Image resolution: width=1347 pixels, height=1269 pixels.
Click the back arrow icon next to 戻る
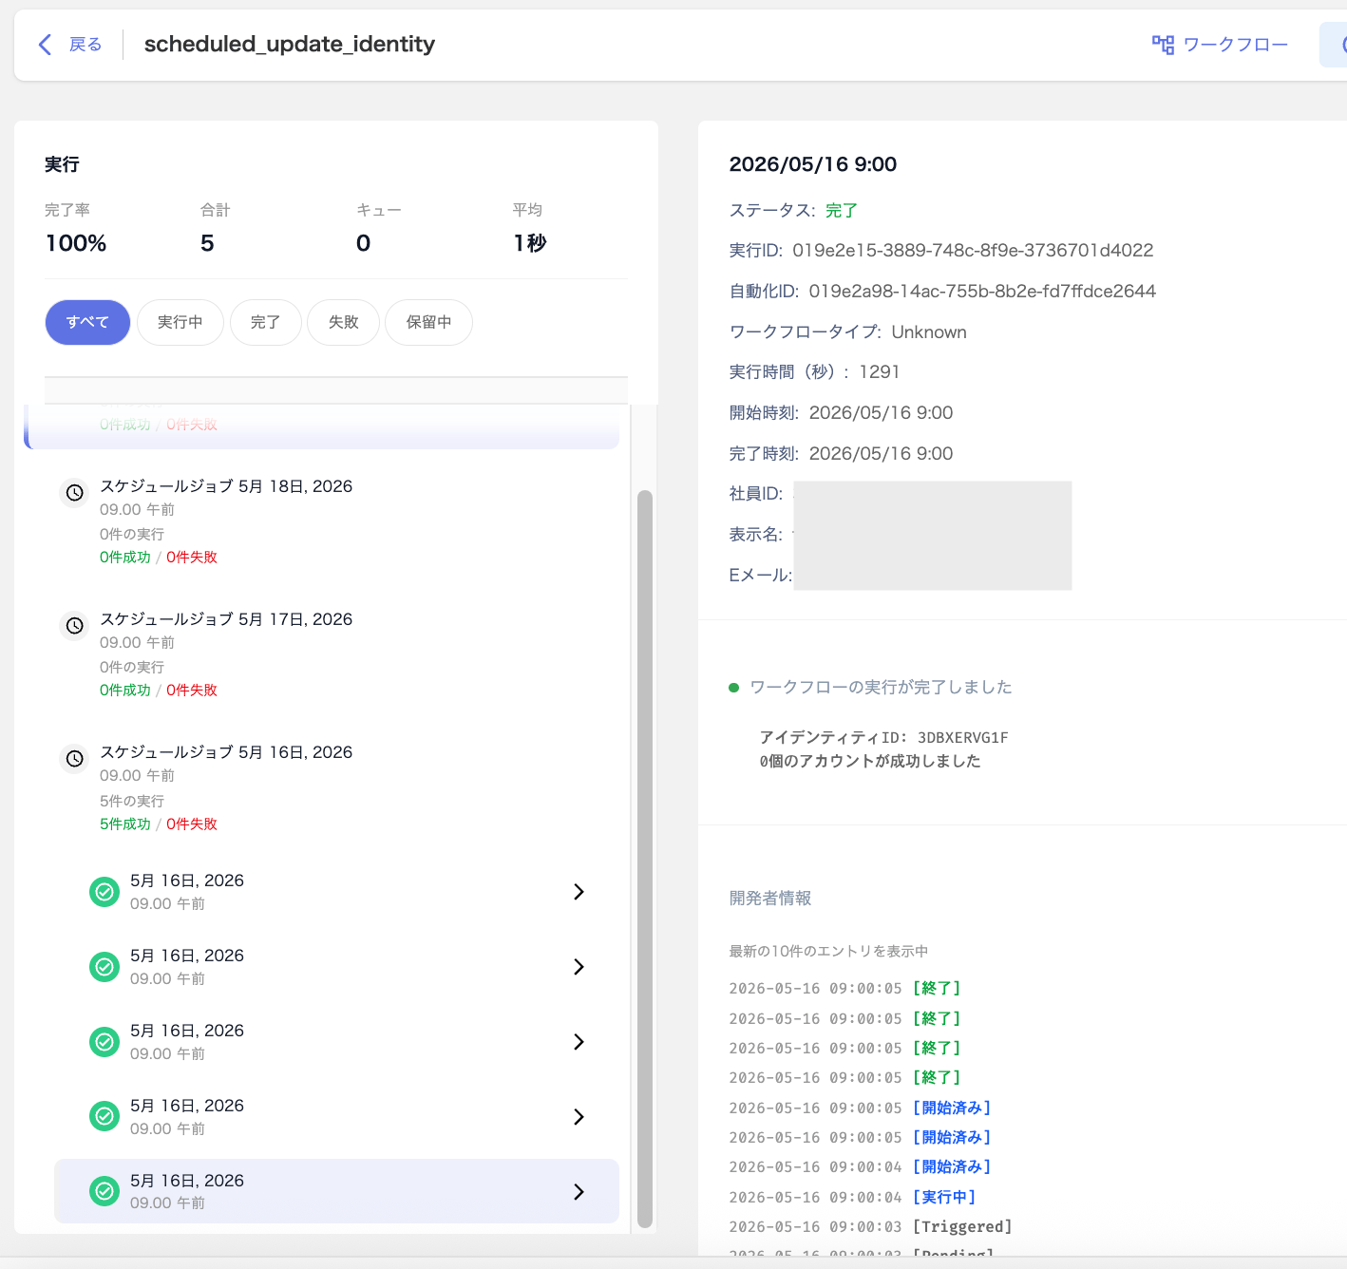45,45
